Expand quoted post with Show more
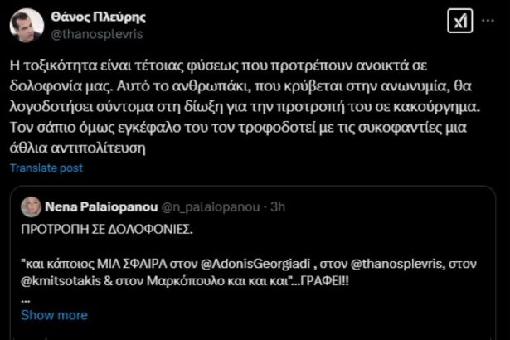Screen dimensions: 510x340 click(54, 315)
